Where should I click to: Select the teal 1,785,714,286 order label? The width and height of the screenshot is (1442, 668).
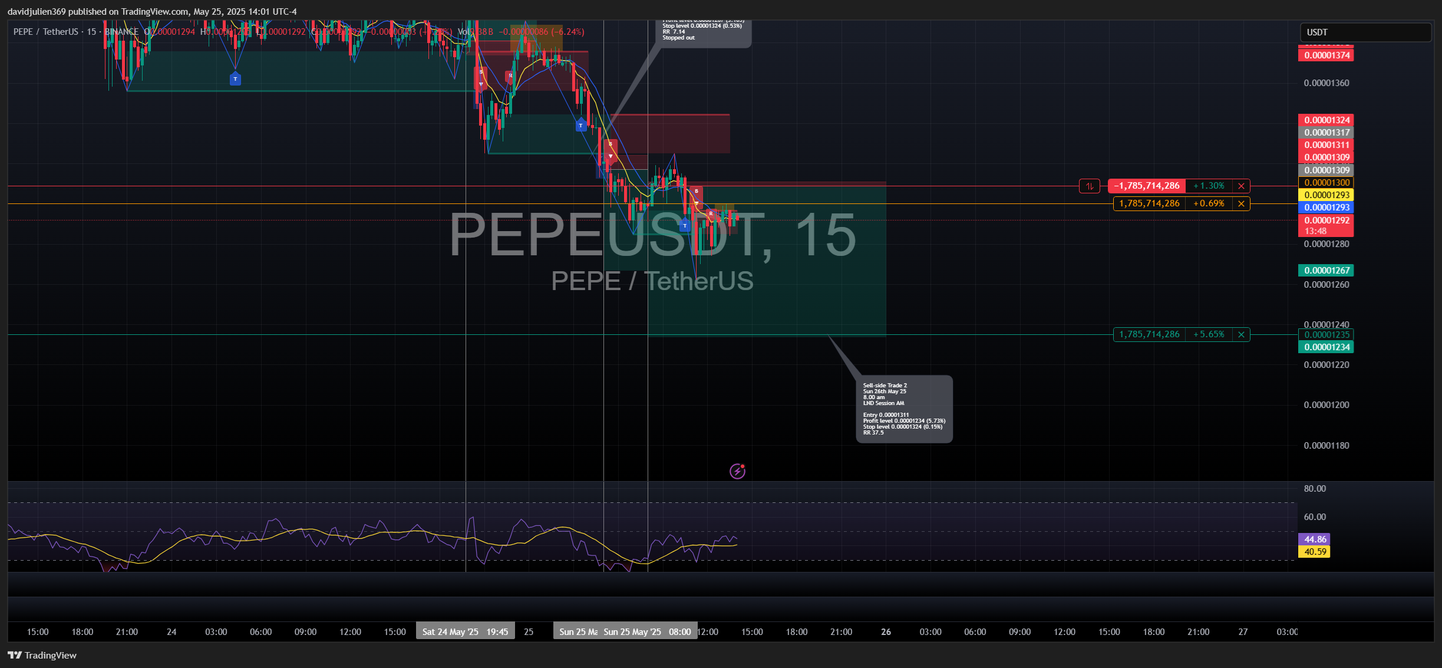click(1149, 334)
